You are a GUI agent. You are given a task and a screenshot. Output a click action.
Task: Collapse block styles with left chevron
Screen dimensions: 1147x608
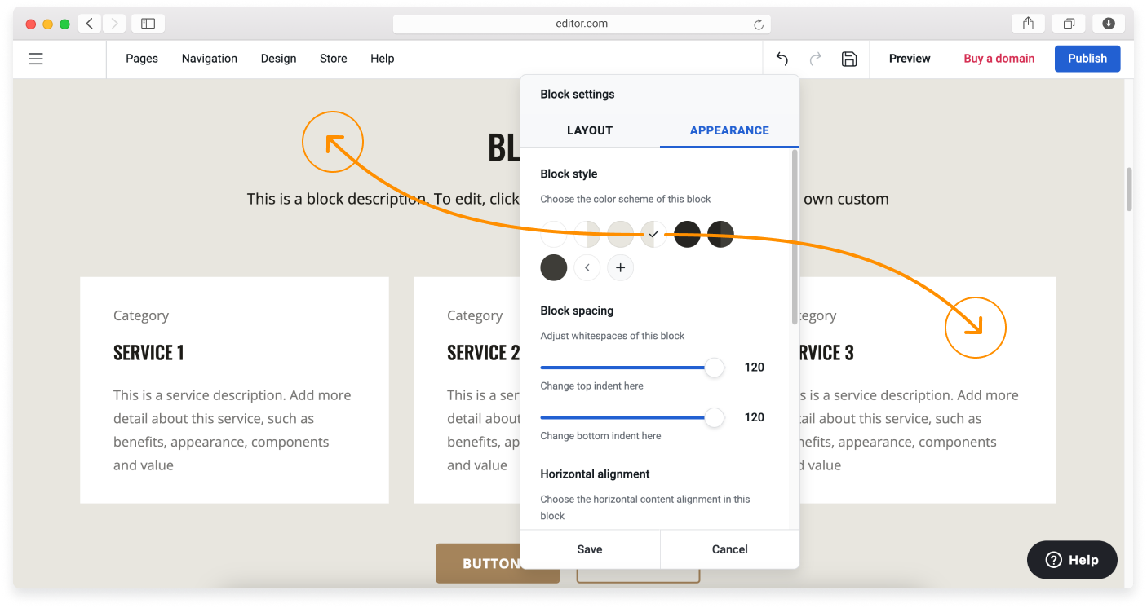(587, 267)
